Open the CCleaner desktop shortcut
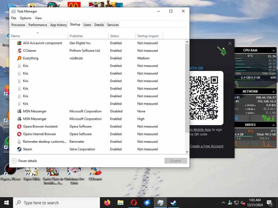 coord(95,174)
